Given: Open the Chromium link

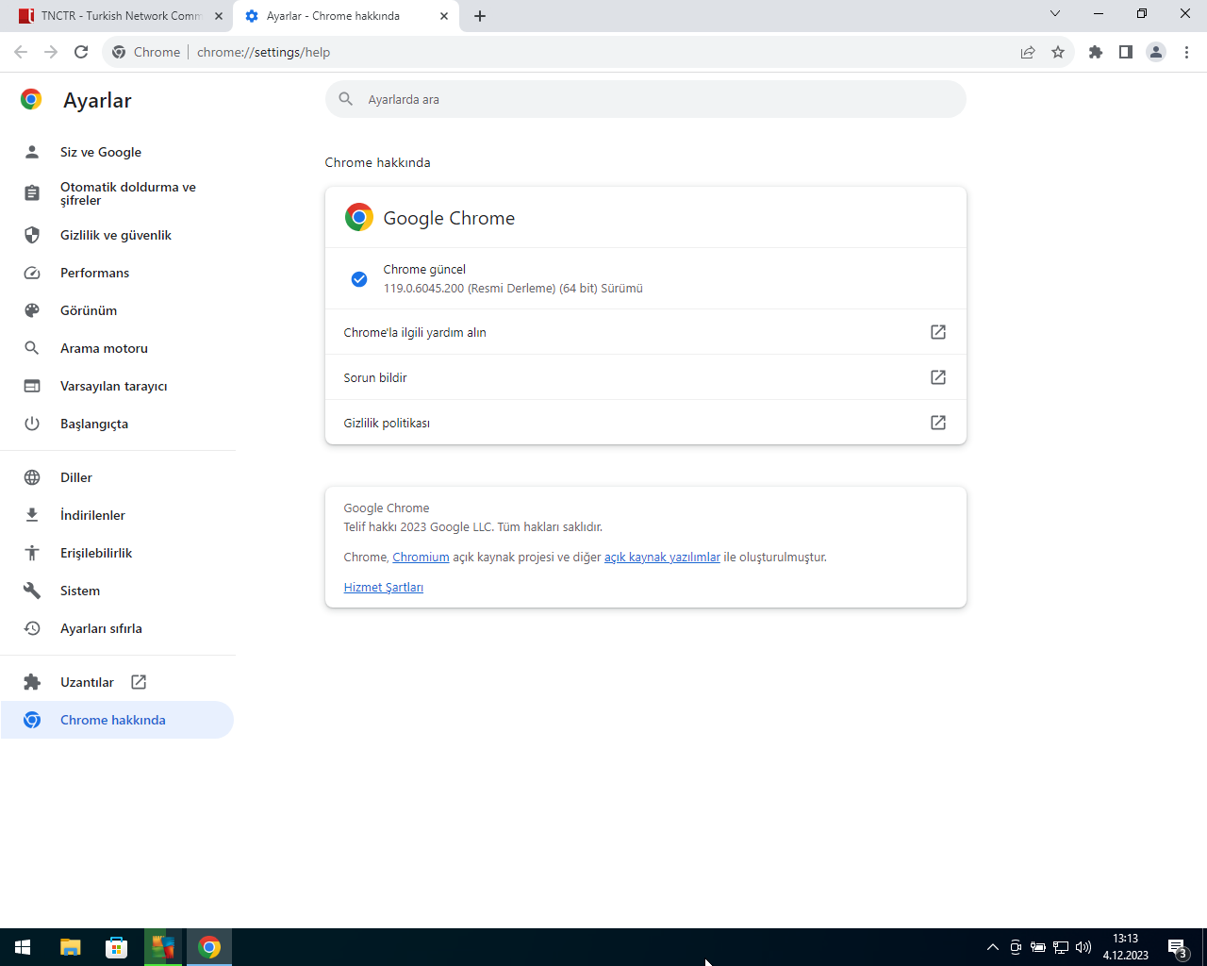Looking at the screenshot, I should click(x=421, y=558).
